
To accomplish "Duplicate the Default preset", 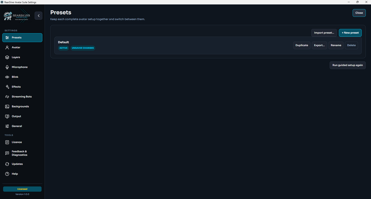I will (x=302, y=45).
